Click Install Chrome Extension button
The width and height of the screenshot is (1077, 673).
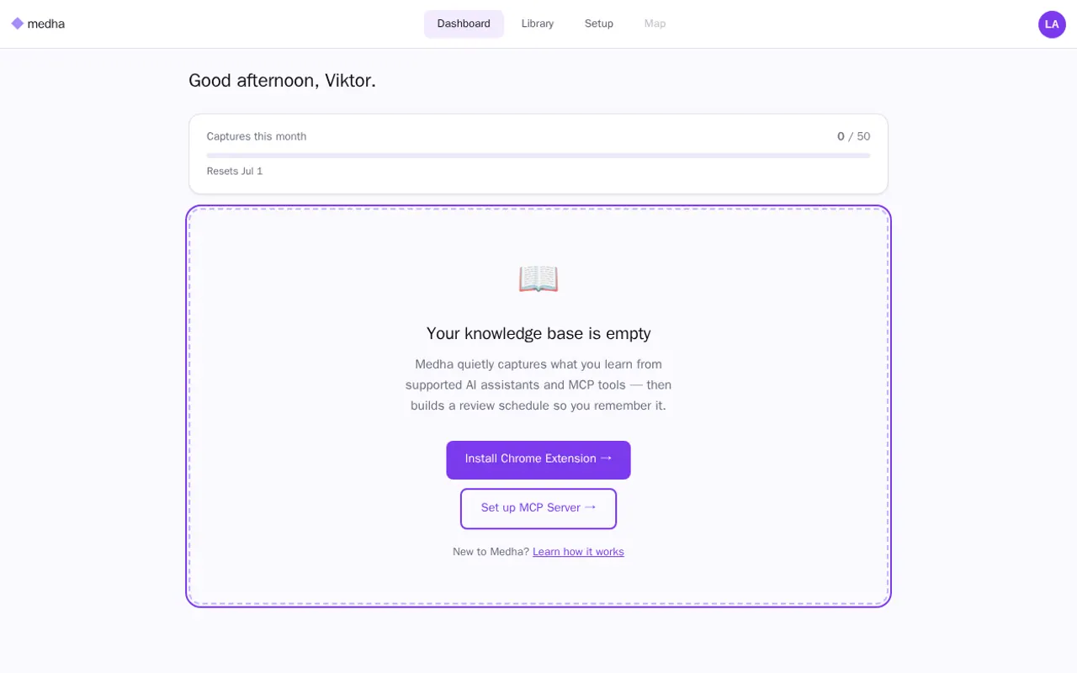[538, 459]
